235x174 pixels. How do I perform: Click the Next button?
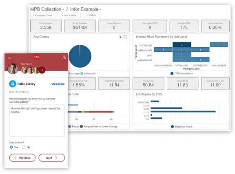pos(51,158)
